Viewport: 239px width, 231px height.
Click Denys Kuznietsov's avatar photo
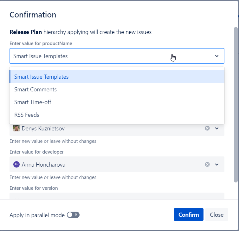16,128
